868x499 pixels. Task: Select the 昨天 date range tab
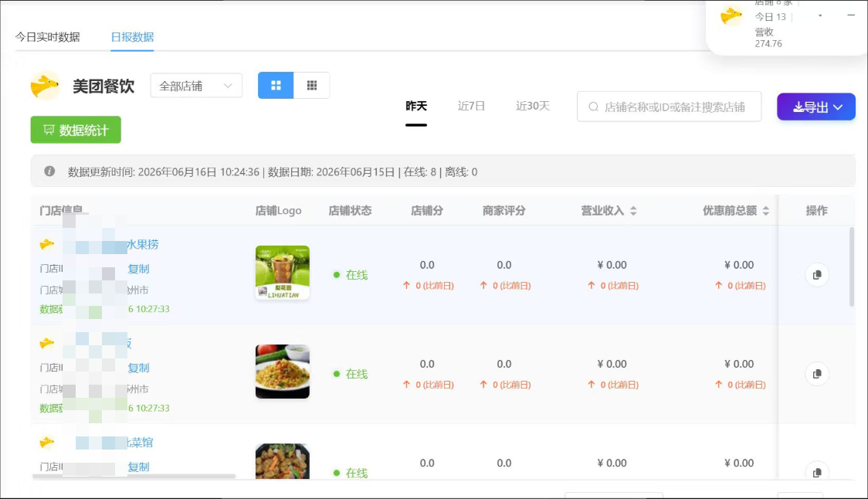point(416,106)
